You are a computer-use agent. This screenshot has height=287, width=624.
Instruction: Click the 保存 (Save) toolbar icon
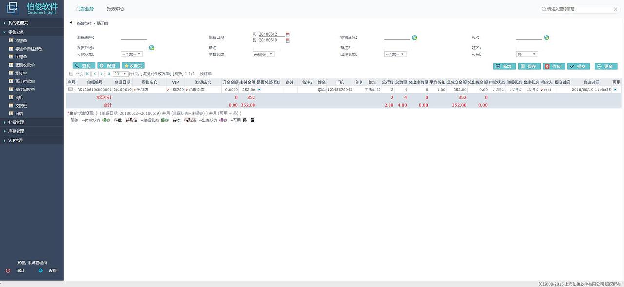(529, 66)
